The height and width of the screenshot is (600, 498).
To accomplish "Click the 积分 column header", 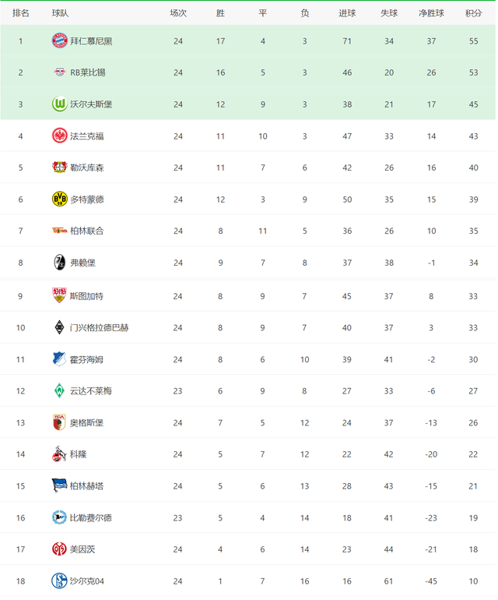I will coord(473,13).
